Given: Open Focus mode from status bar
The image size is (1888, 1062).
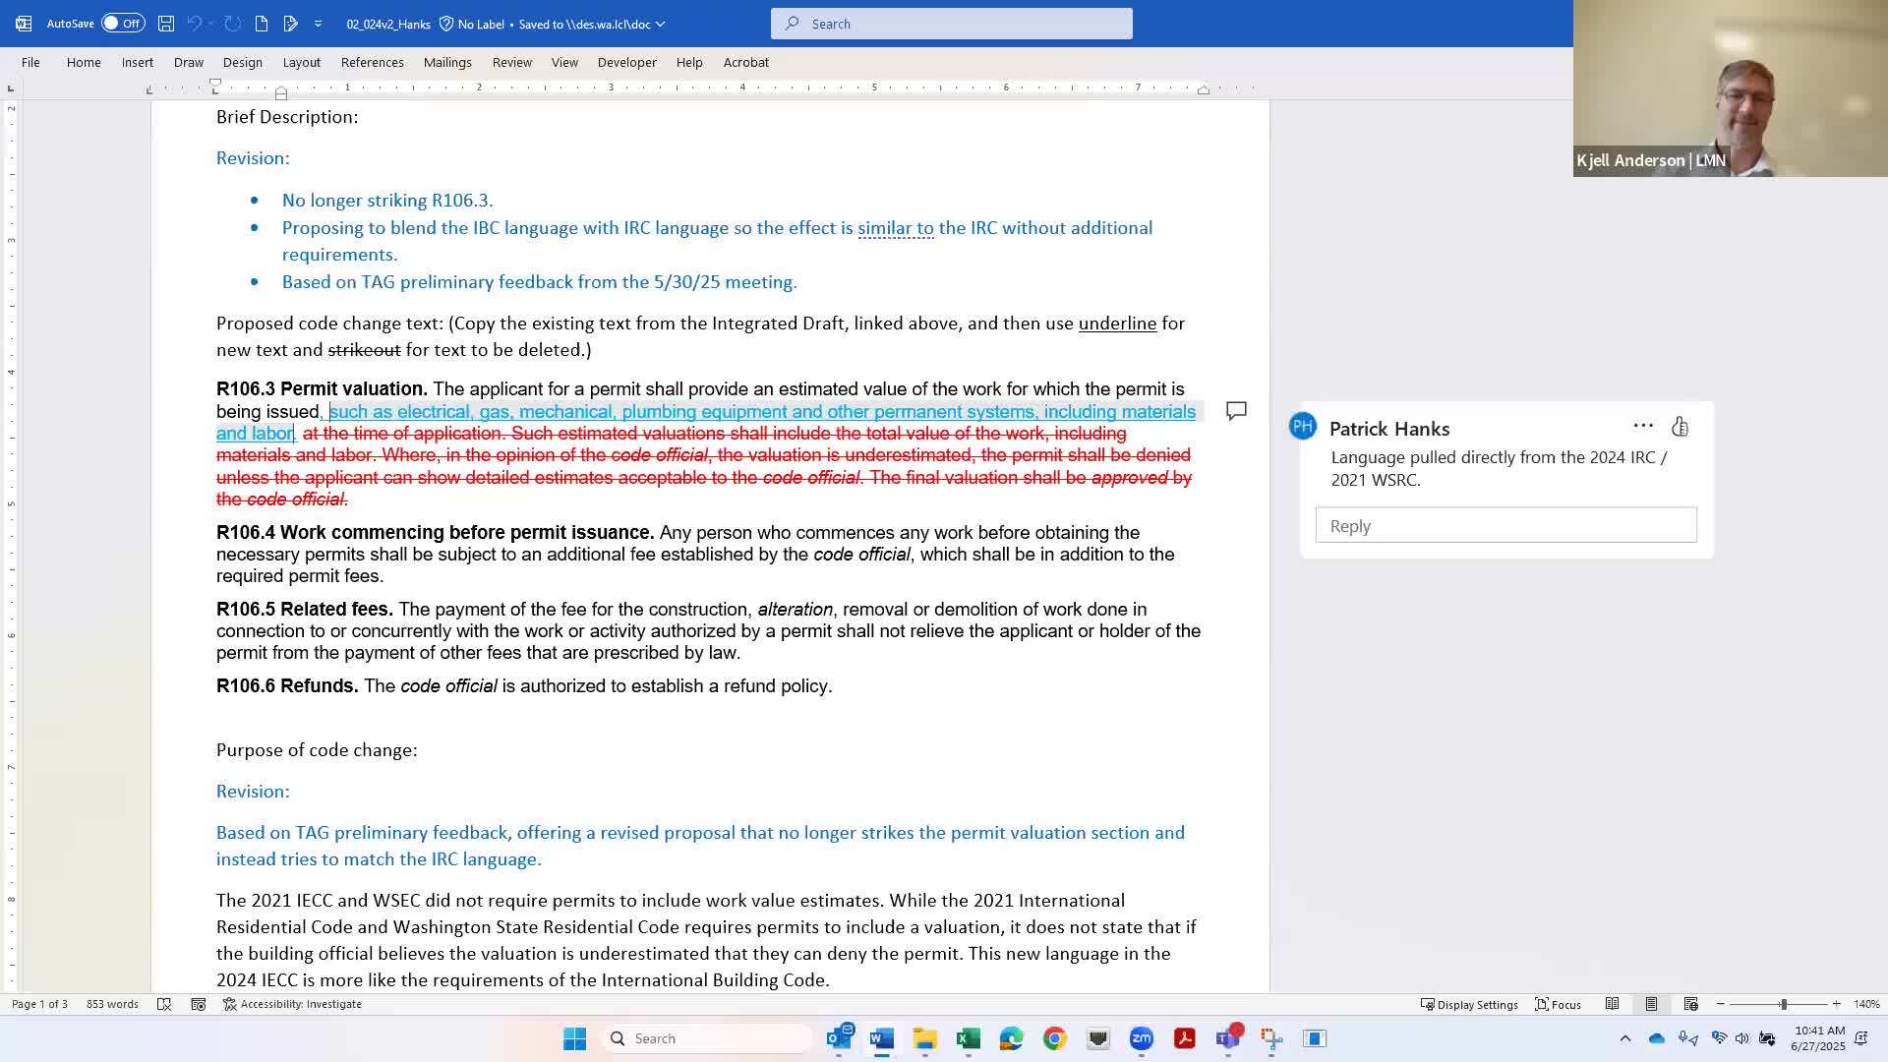Looking at the screenshot, I should 1558,1004.
